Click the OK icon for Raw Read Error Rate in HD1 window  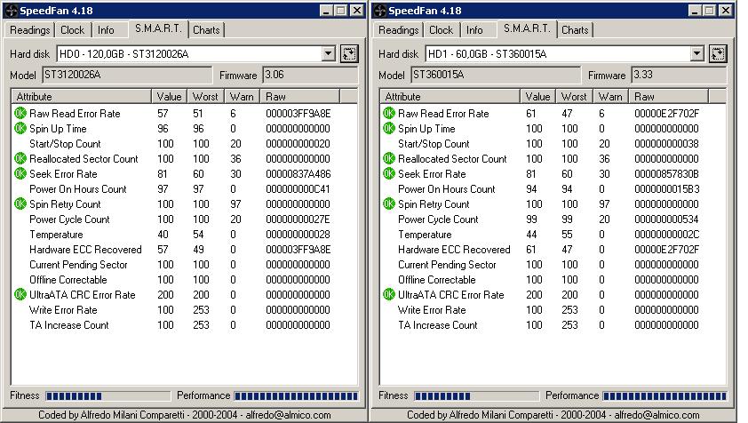click(389, 113)
